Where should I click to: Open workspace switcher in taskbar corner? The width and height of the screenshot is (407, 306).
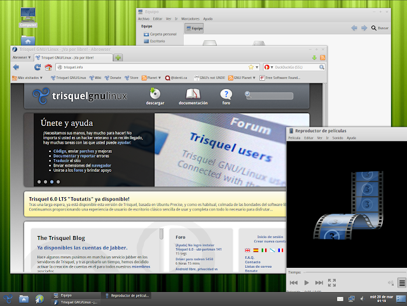pos(401,299)
